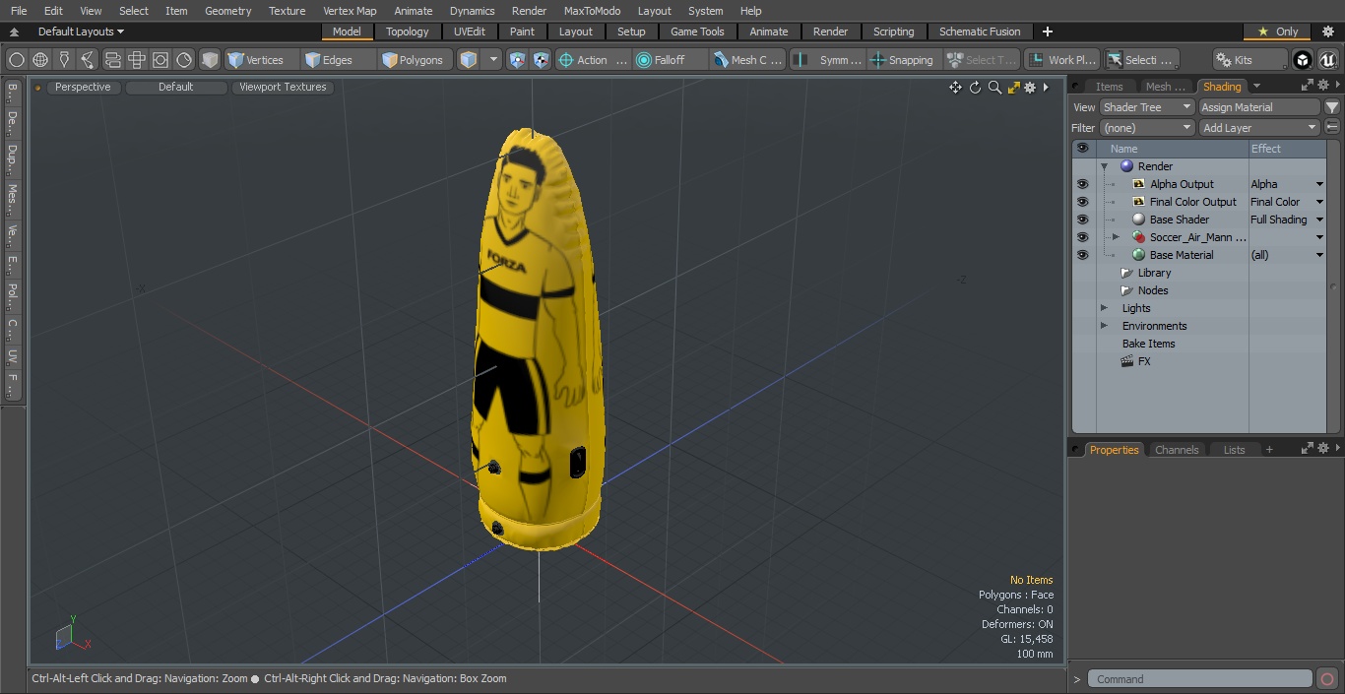
Task: Click the orange-faced cube selection icon
Action: [469, 60]
